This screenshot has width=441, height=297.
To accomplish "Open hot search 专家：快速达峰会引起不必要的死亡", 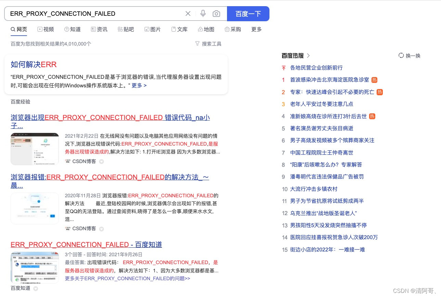I will click(332, 92).
